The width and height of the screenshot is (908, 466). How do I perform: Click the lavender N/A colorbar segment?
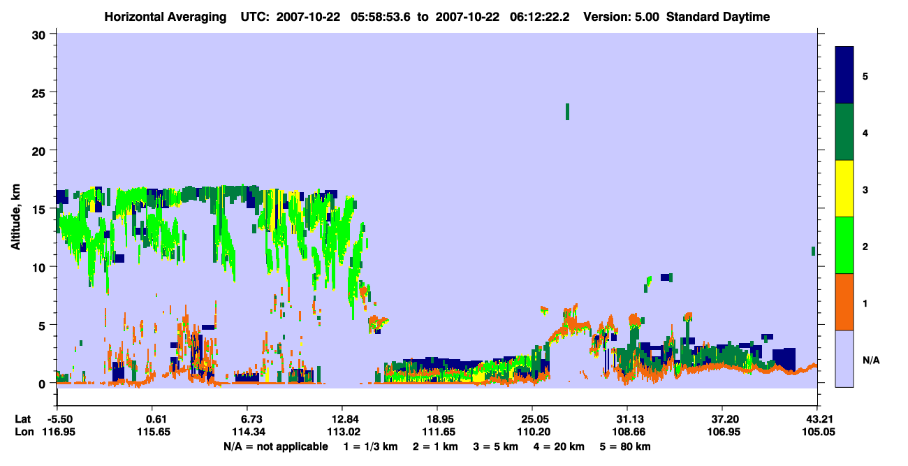[x=844, y=358]
